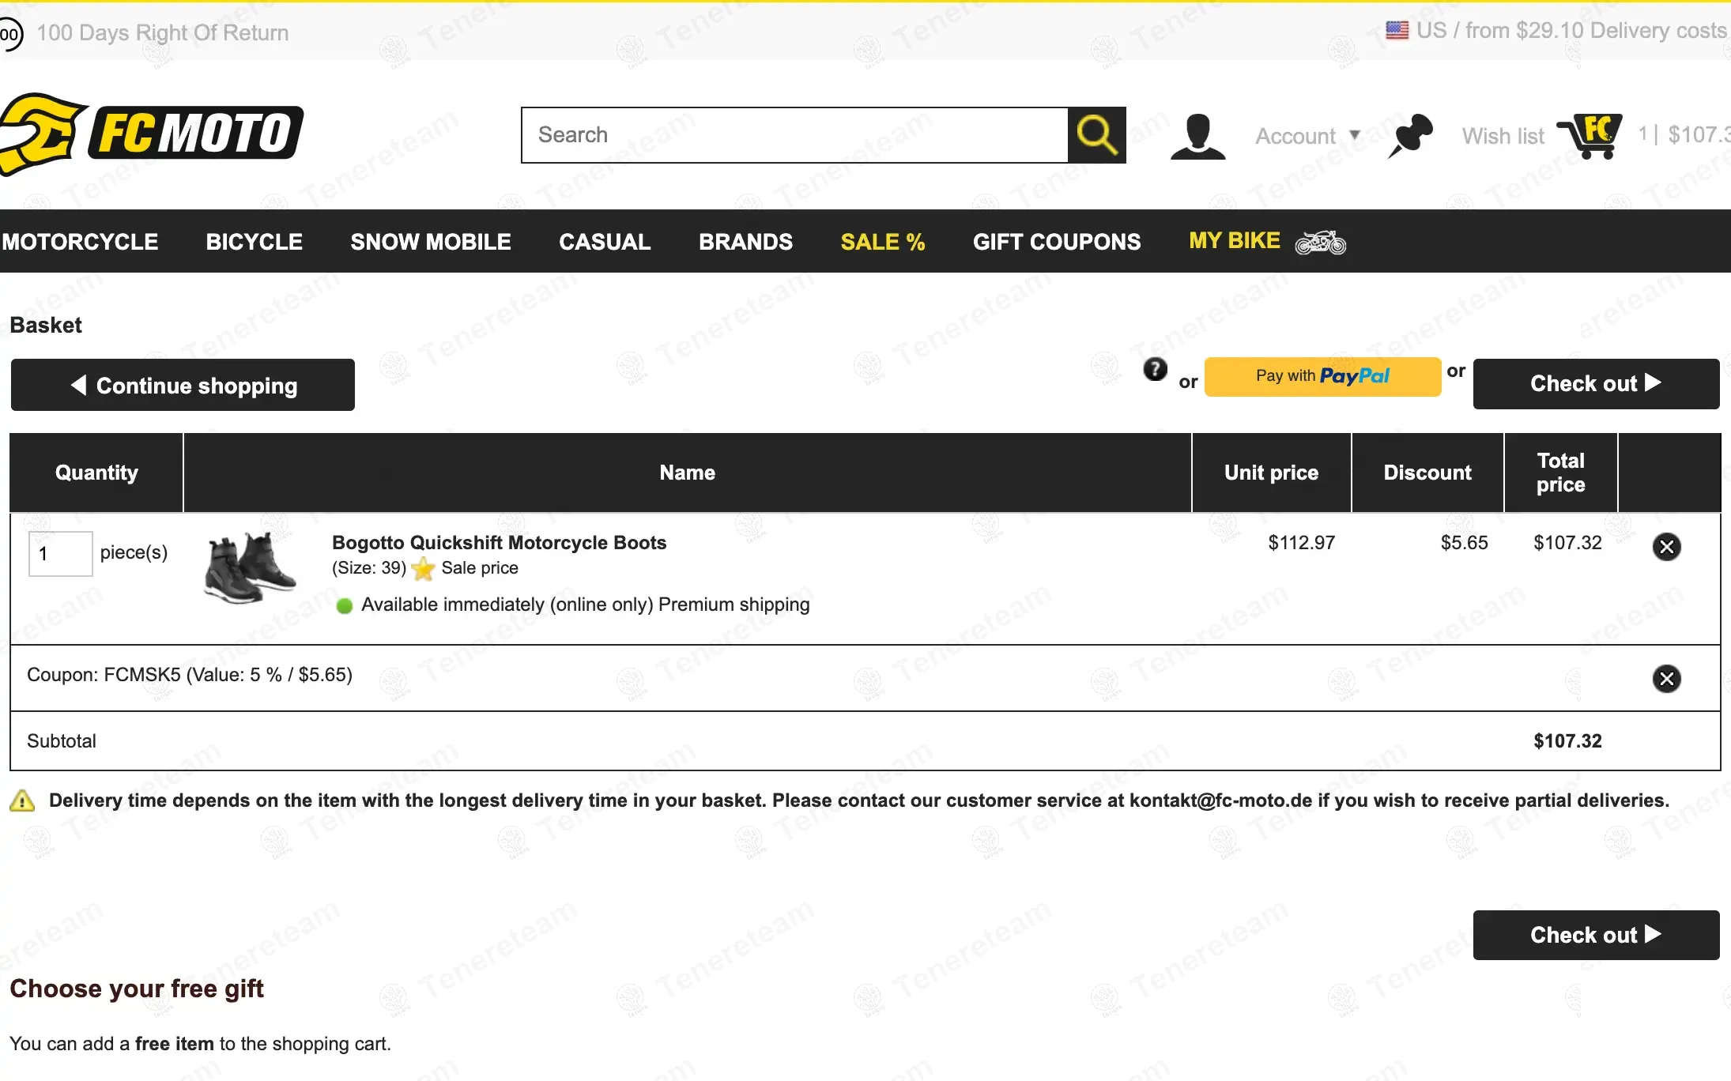Click the US flag icon

[1397, 31]
